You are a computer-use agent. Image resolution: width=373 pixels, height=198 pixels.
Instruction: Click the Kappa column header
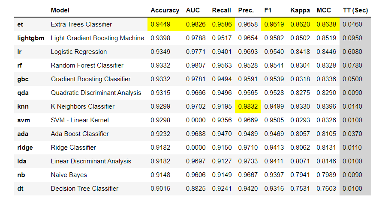click(x=299, y=10)
